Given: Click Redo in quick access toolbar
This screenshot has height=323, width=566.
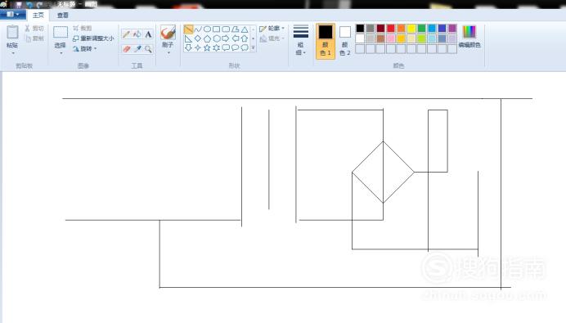Looking at the screenshot, I should tap(39, 5).
